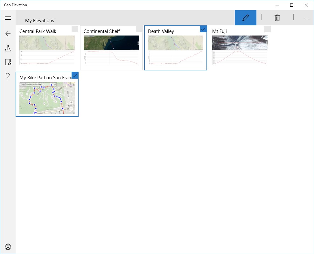Open the hamburger navigation menu
The image size is (314, 254).
(8, 18)
